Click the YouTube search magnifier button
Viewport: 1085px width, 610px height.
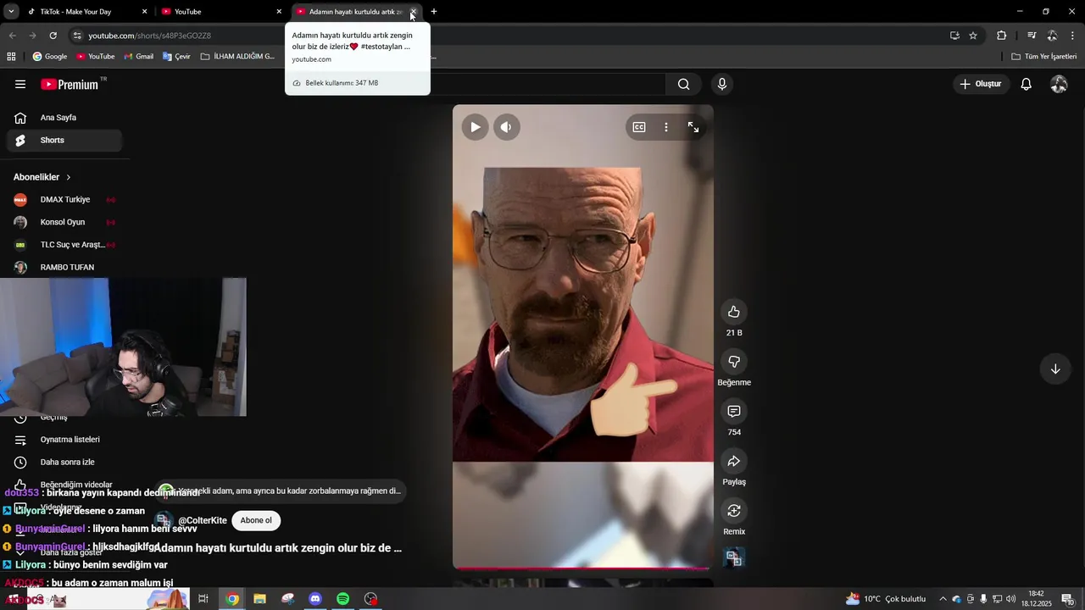683,84
